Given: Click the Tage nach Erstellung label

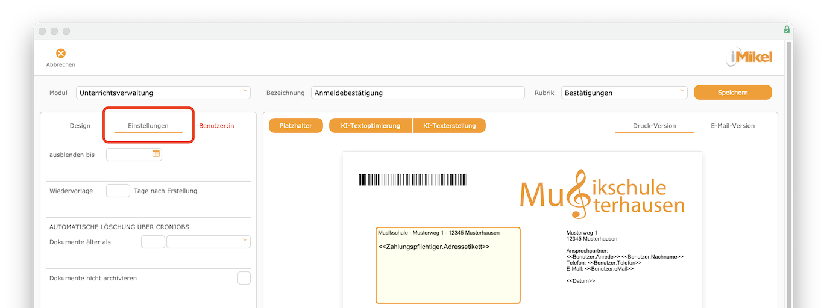Looking at the screenshot, I should (x=165, y=191).
